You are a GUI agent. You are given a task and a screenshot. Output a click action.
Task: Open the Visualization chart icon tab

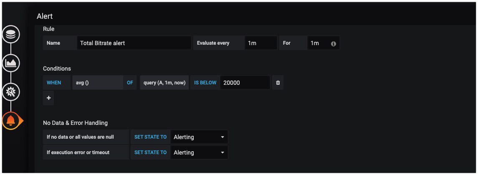(x=11, y=63)
